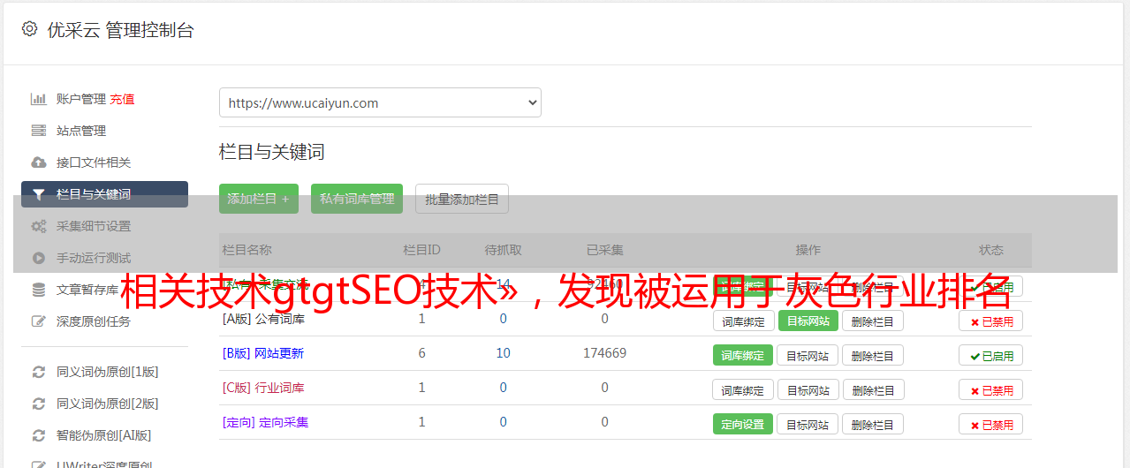Click the 栏目名称 column header
1130x468 pixels.
pyautogui.click(x=247, y=250)
